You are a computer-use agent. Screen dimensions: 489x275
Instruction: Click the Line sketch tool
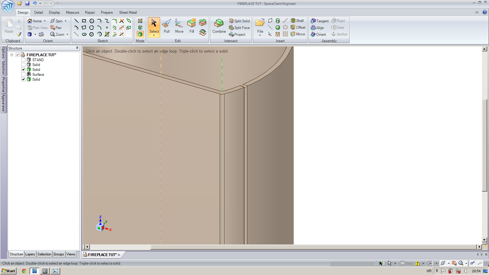(76, 21)
